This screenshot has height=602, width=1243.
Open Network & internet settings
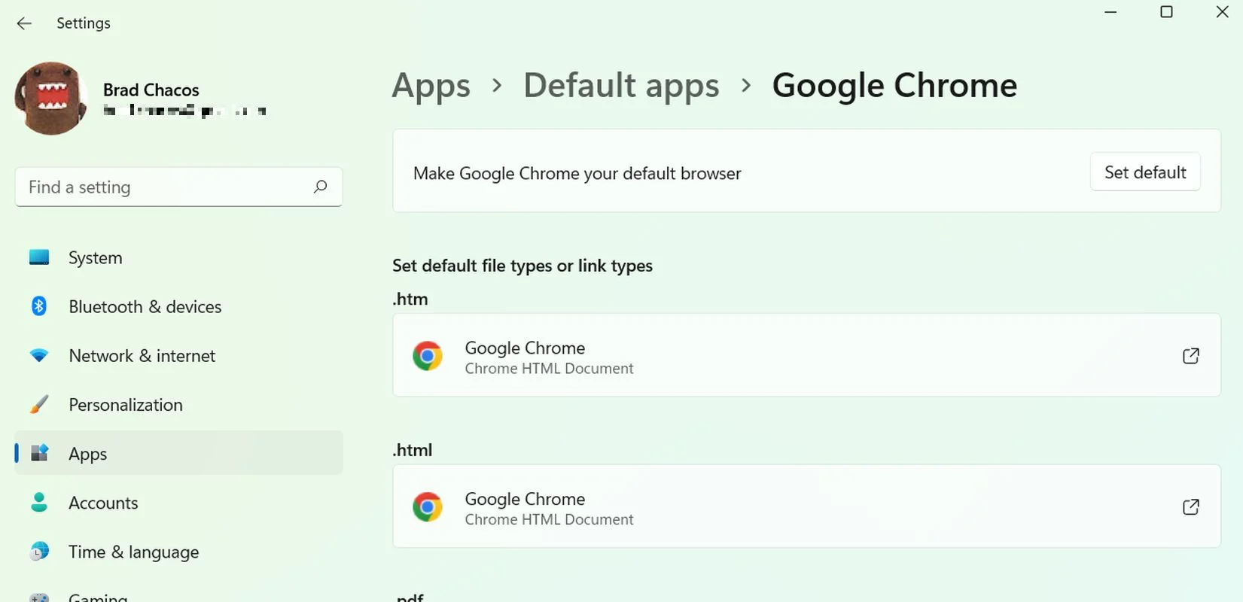pos(178,355)
